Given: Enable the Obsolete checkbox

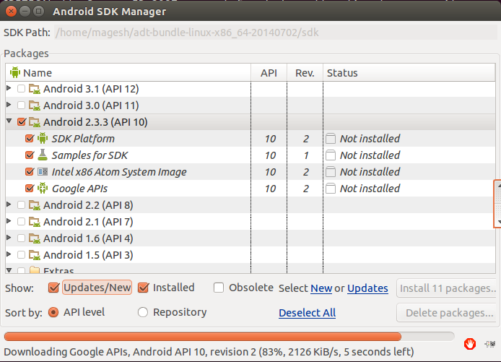Looking at the screenshot, I should coord(219,288).
